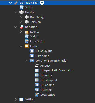The height and width of the screenshot is (103, 95).
Task: Click LocalScript icon under UIStroke
Action: click(x=37, y=95)
